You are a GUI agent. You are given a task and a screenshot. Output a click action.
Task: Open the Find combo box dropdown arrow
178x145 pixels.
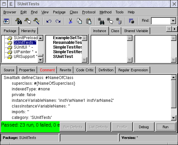(173, 21)
